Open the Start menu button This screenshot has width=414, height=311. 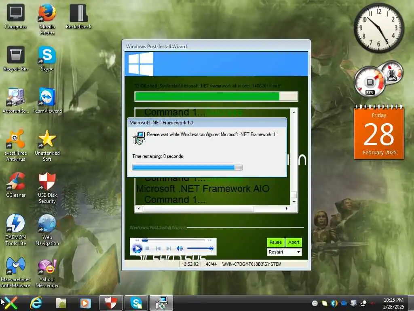pyautogui.click(x=10, y=303)
